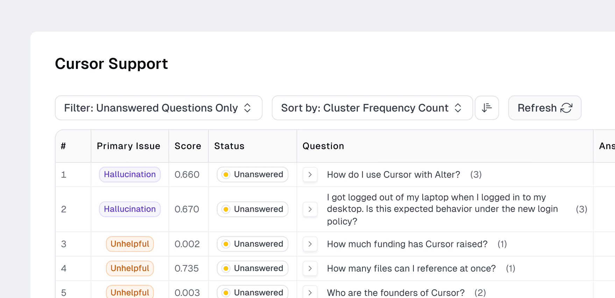The height and width of the screenshot is (298, 615).
Task: Click the Unanswered status badge in row 2
Action: point(253,209)
